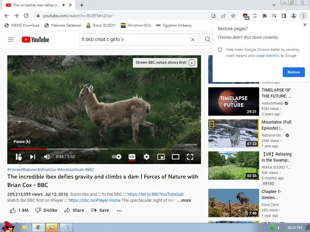310x232 pixels.
Task: Click the #BBC hashtag
Action: pyautogui.click(x=90, y=170)
